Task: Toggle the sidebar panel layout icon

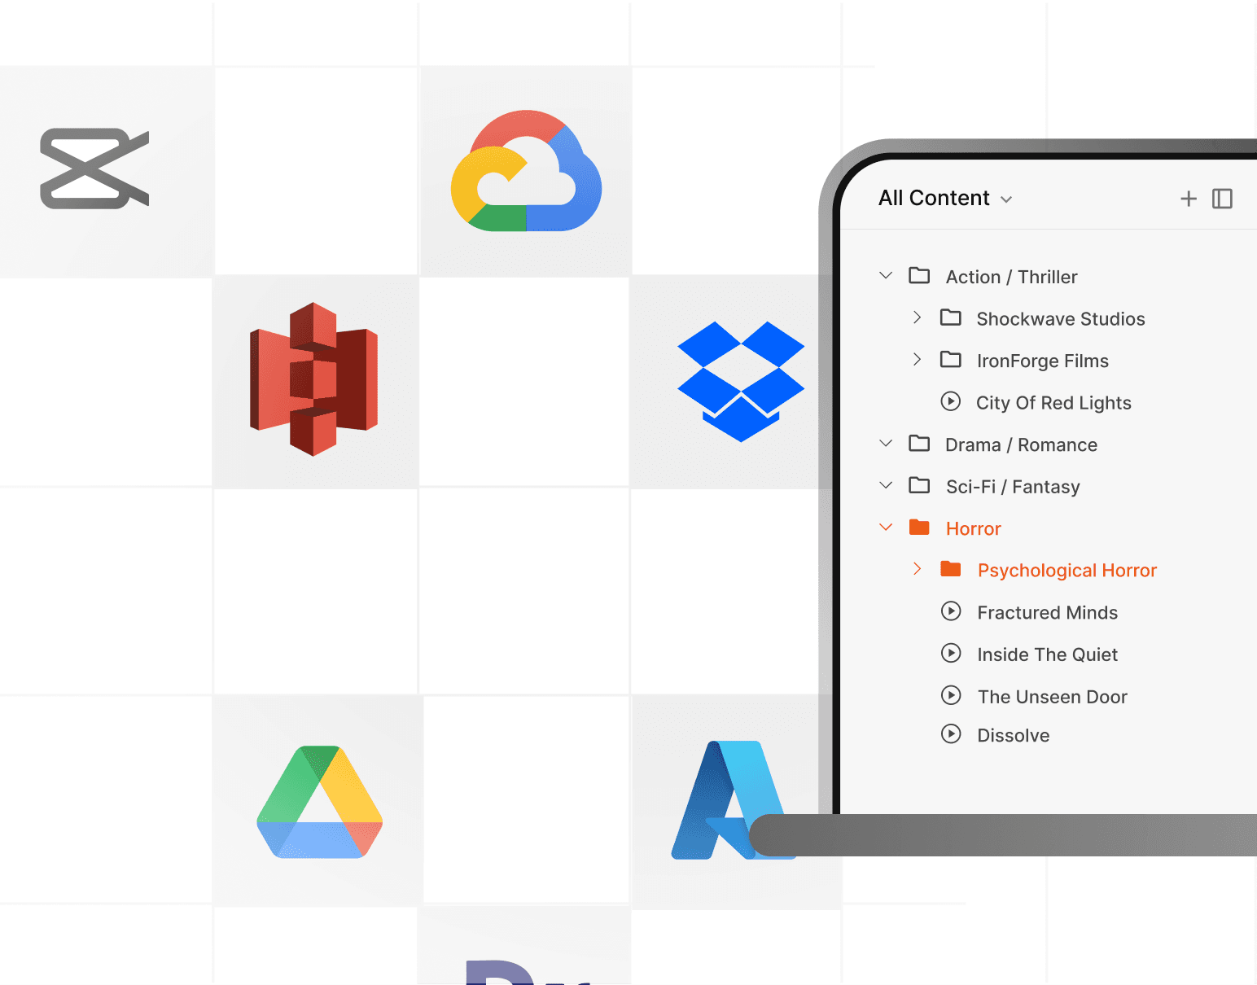Action: [1222, 199]
